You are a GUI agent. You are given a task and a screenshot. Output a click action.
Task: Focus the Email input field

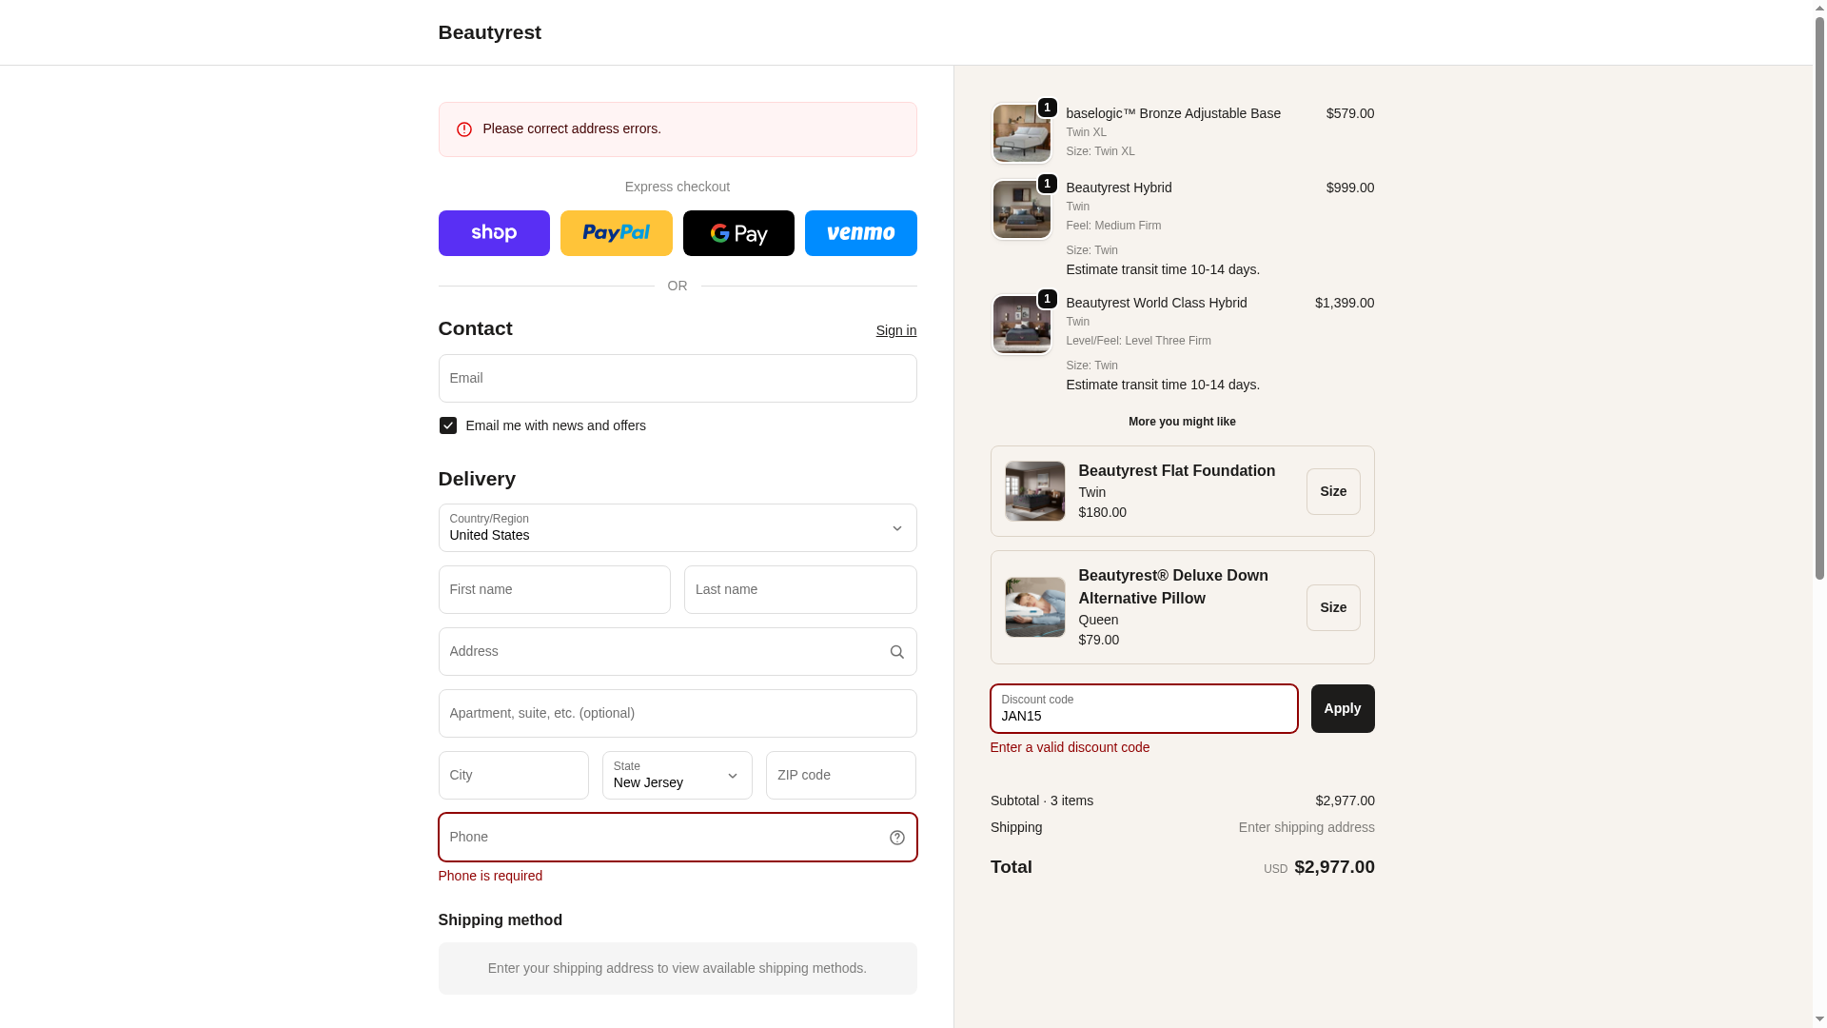click(x=678, y=379)
